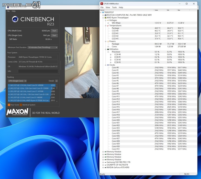This screenshot has width=201, height=179.
Task: Click the Temperatures thermometer icon
Action: (x=108, y=26)
